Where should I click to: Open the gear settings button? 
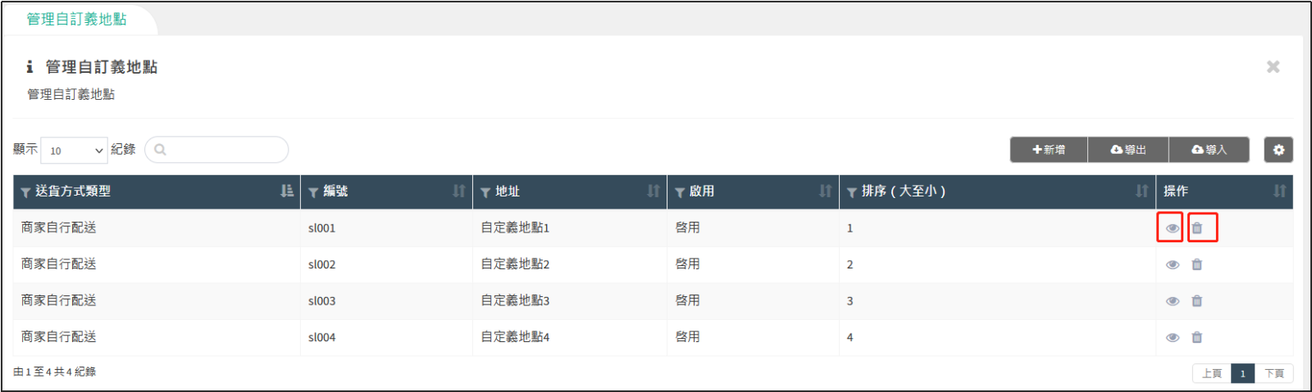click(1278, 150)
